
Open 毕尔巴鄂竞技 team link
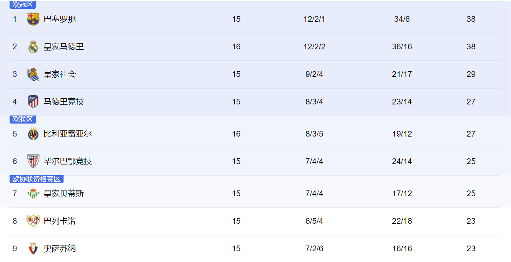68,161
